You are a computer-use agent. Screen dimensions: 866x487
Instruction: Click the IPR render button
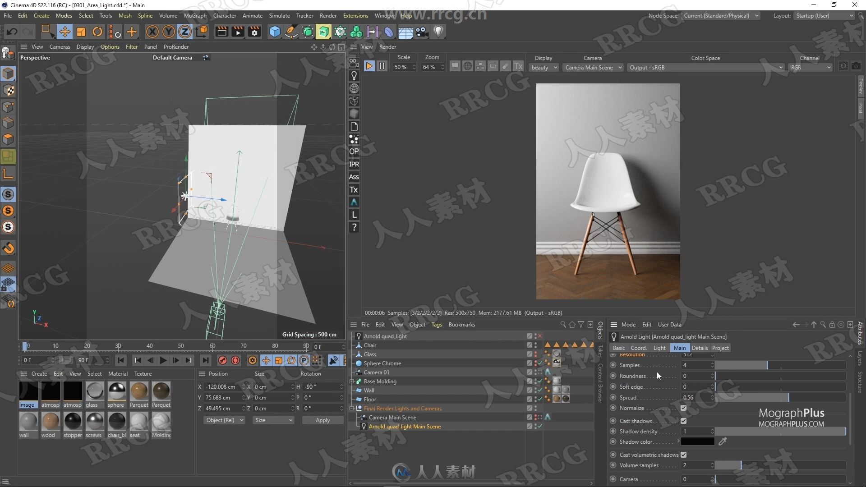tap(353, 164)
